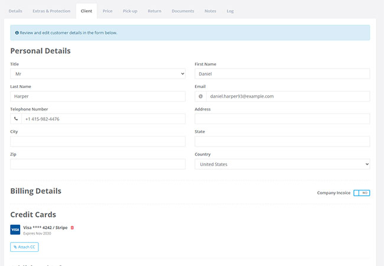Click the info icon in the blue banner
384x266 pixels.
[x=17, y=33]
